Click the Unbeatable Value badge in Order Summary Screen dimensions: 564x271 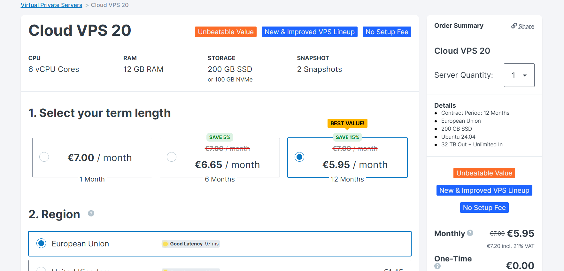point(484,173)
